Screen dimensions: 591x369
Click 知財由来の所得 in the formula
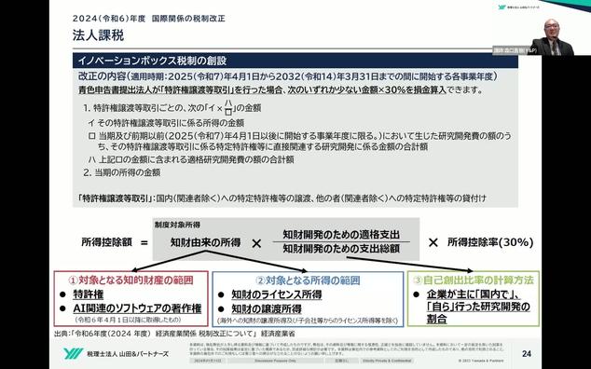pos(205,242)
